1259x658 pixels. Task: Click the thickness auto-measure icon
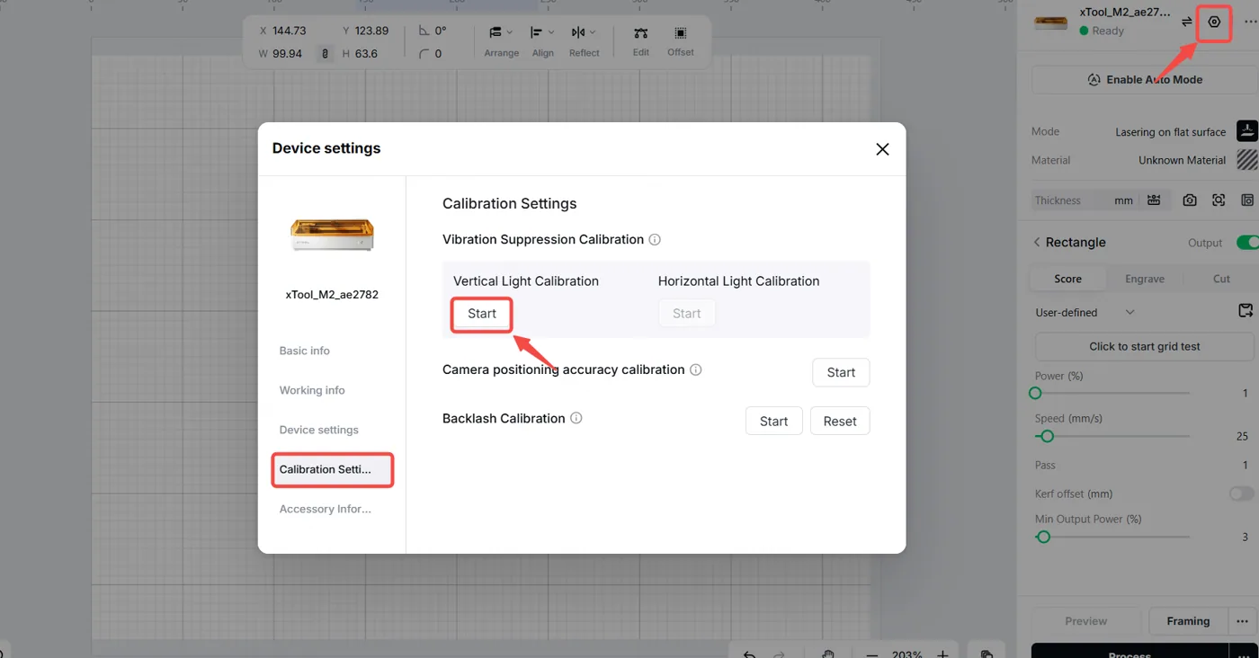pos(1154,200)
